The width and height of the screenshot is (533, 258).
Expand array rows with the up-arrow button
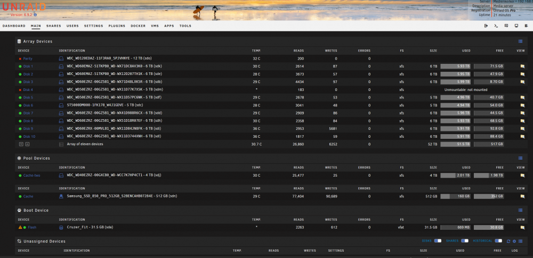pos(28,144)
